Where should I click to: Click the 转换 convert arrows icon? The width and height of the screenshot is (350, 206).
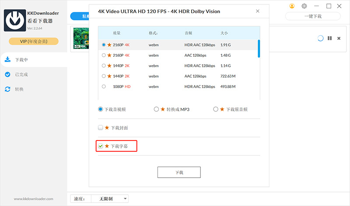coord(7,89)
